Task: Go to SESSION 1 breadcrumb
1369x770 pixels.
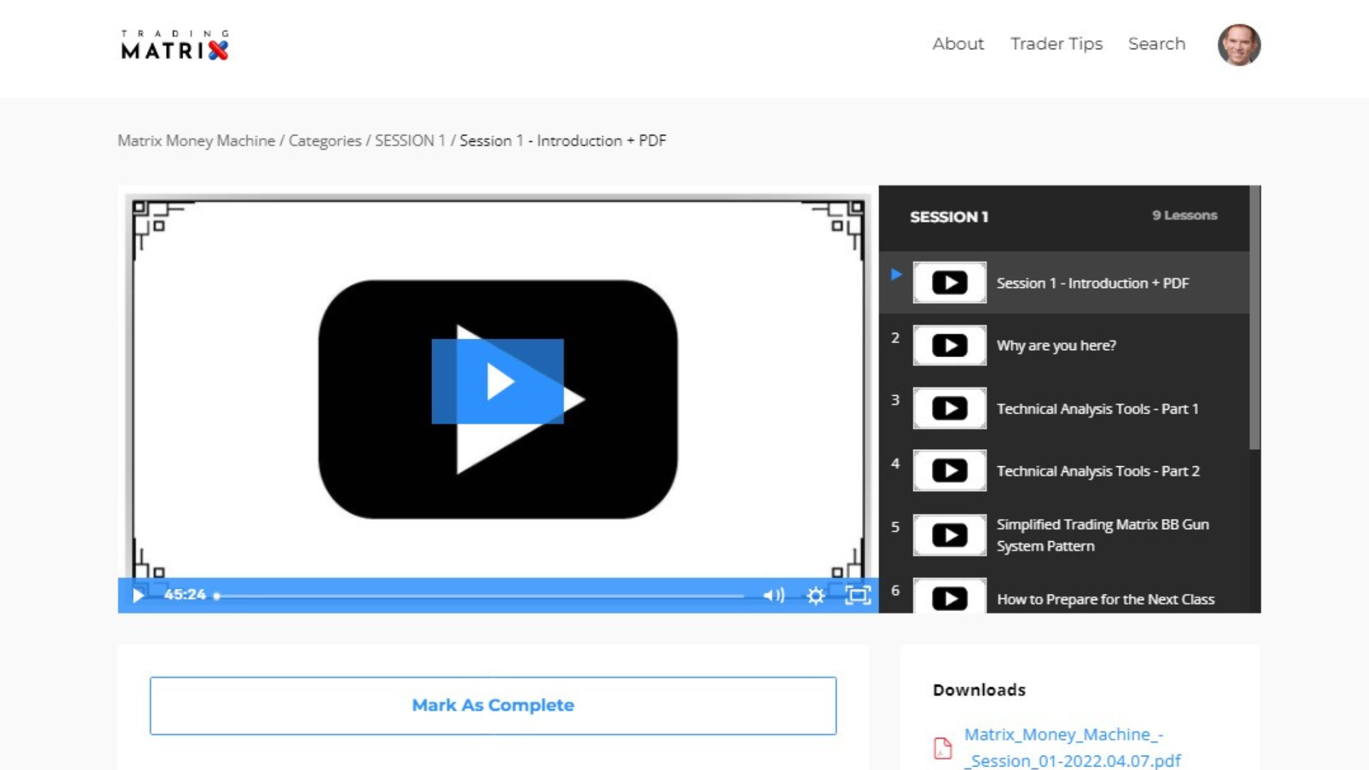Action: (x=410, y=140)
